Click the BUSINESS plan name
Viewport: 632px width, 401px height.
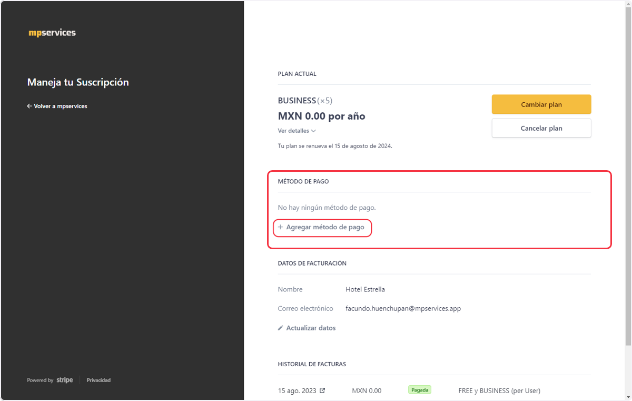(297, 101)
